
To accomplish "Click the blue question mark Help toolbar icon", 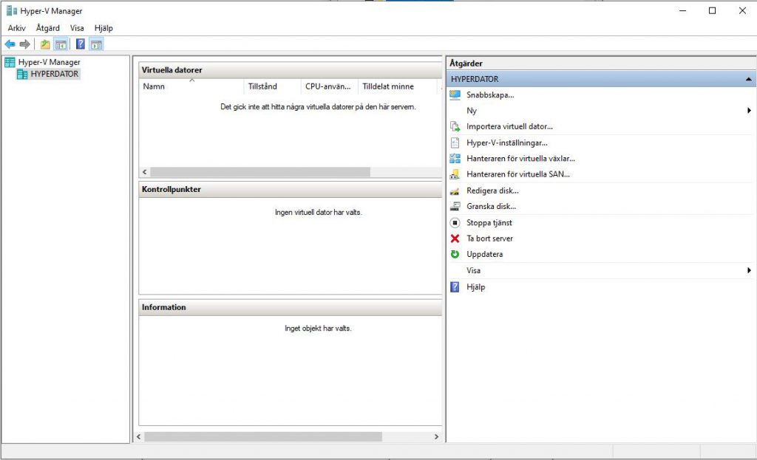I will click(81, 44).
